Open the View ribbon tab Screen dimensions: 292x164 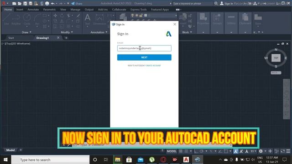63,10
